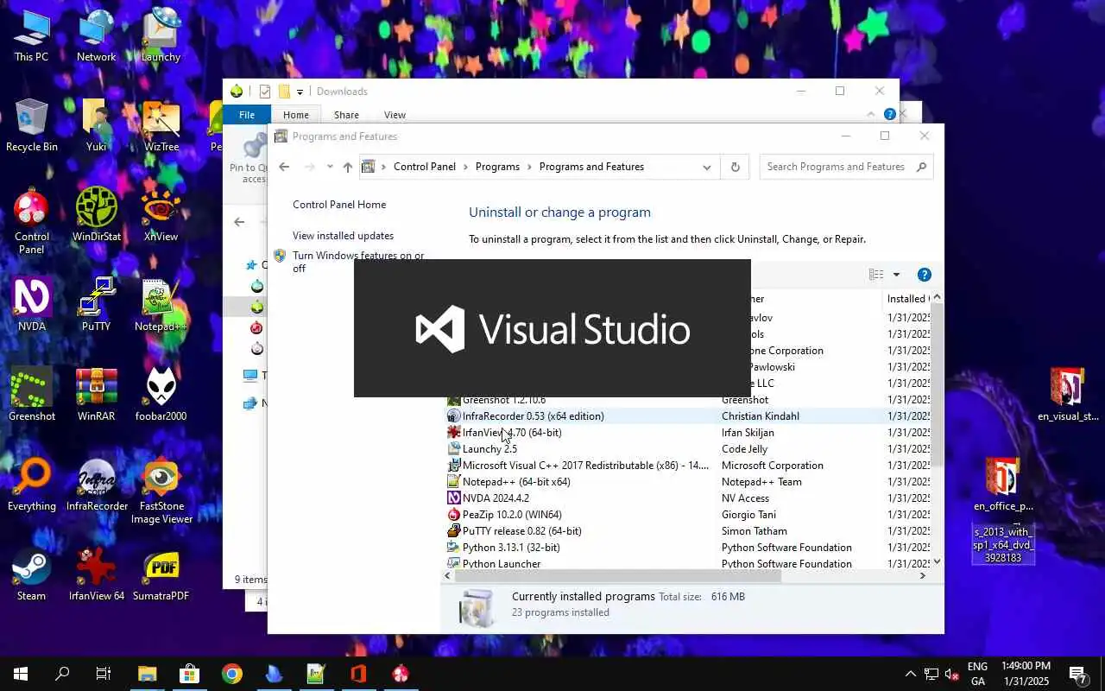1105x691 pixels.
Task: Select the en_office_p desktop file
Action: pos(1003,485)
